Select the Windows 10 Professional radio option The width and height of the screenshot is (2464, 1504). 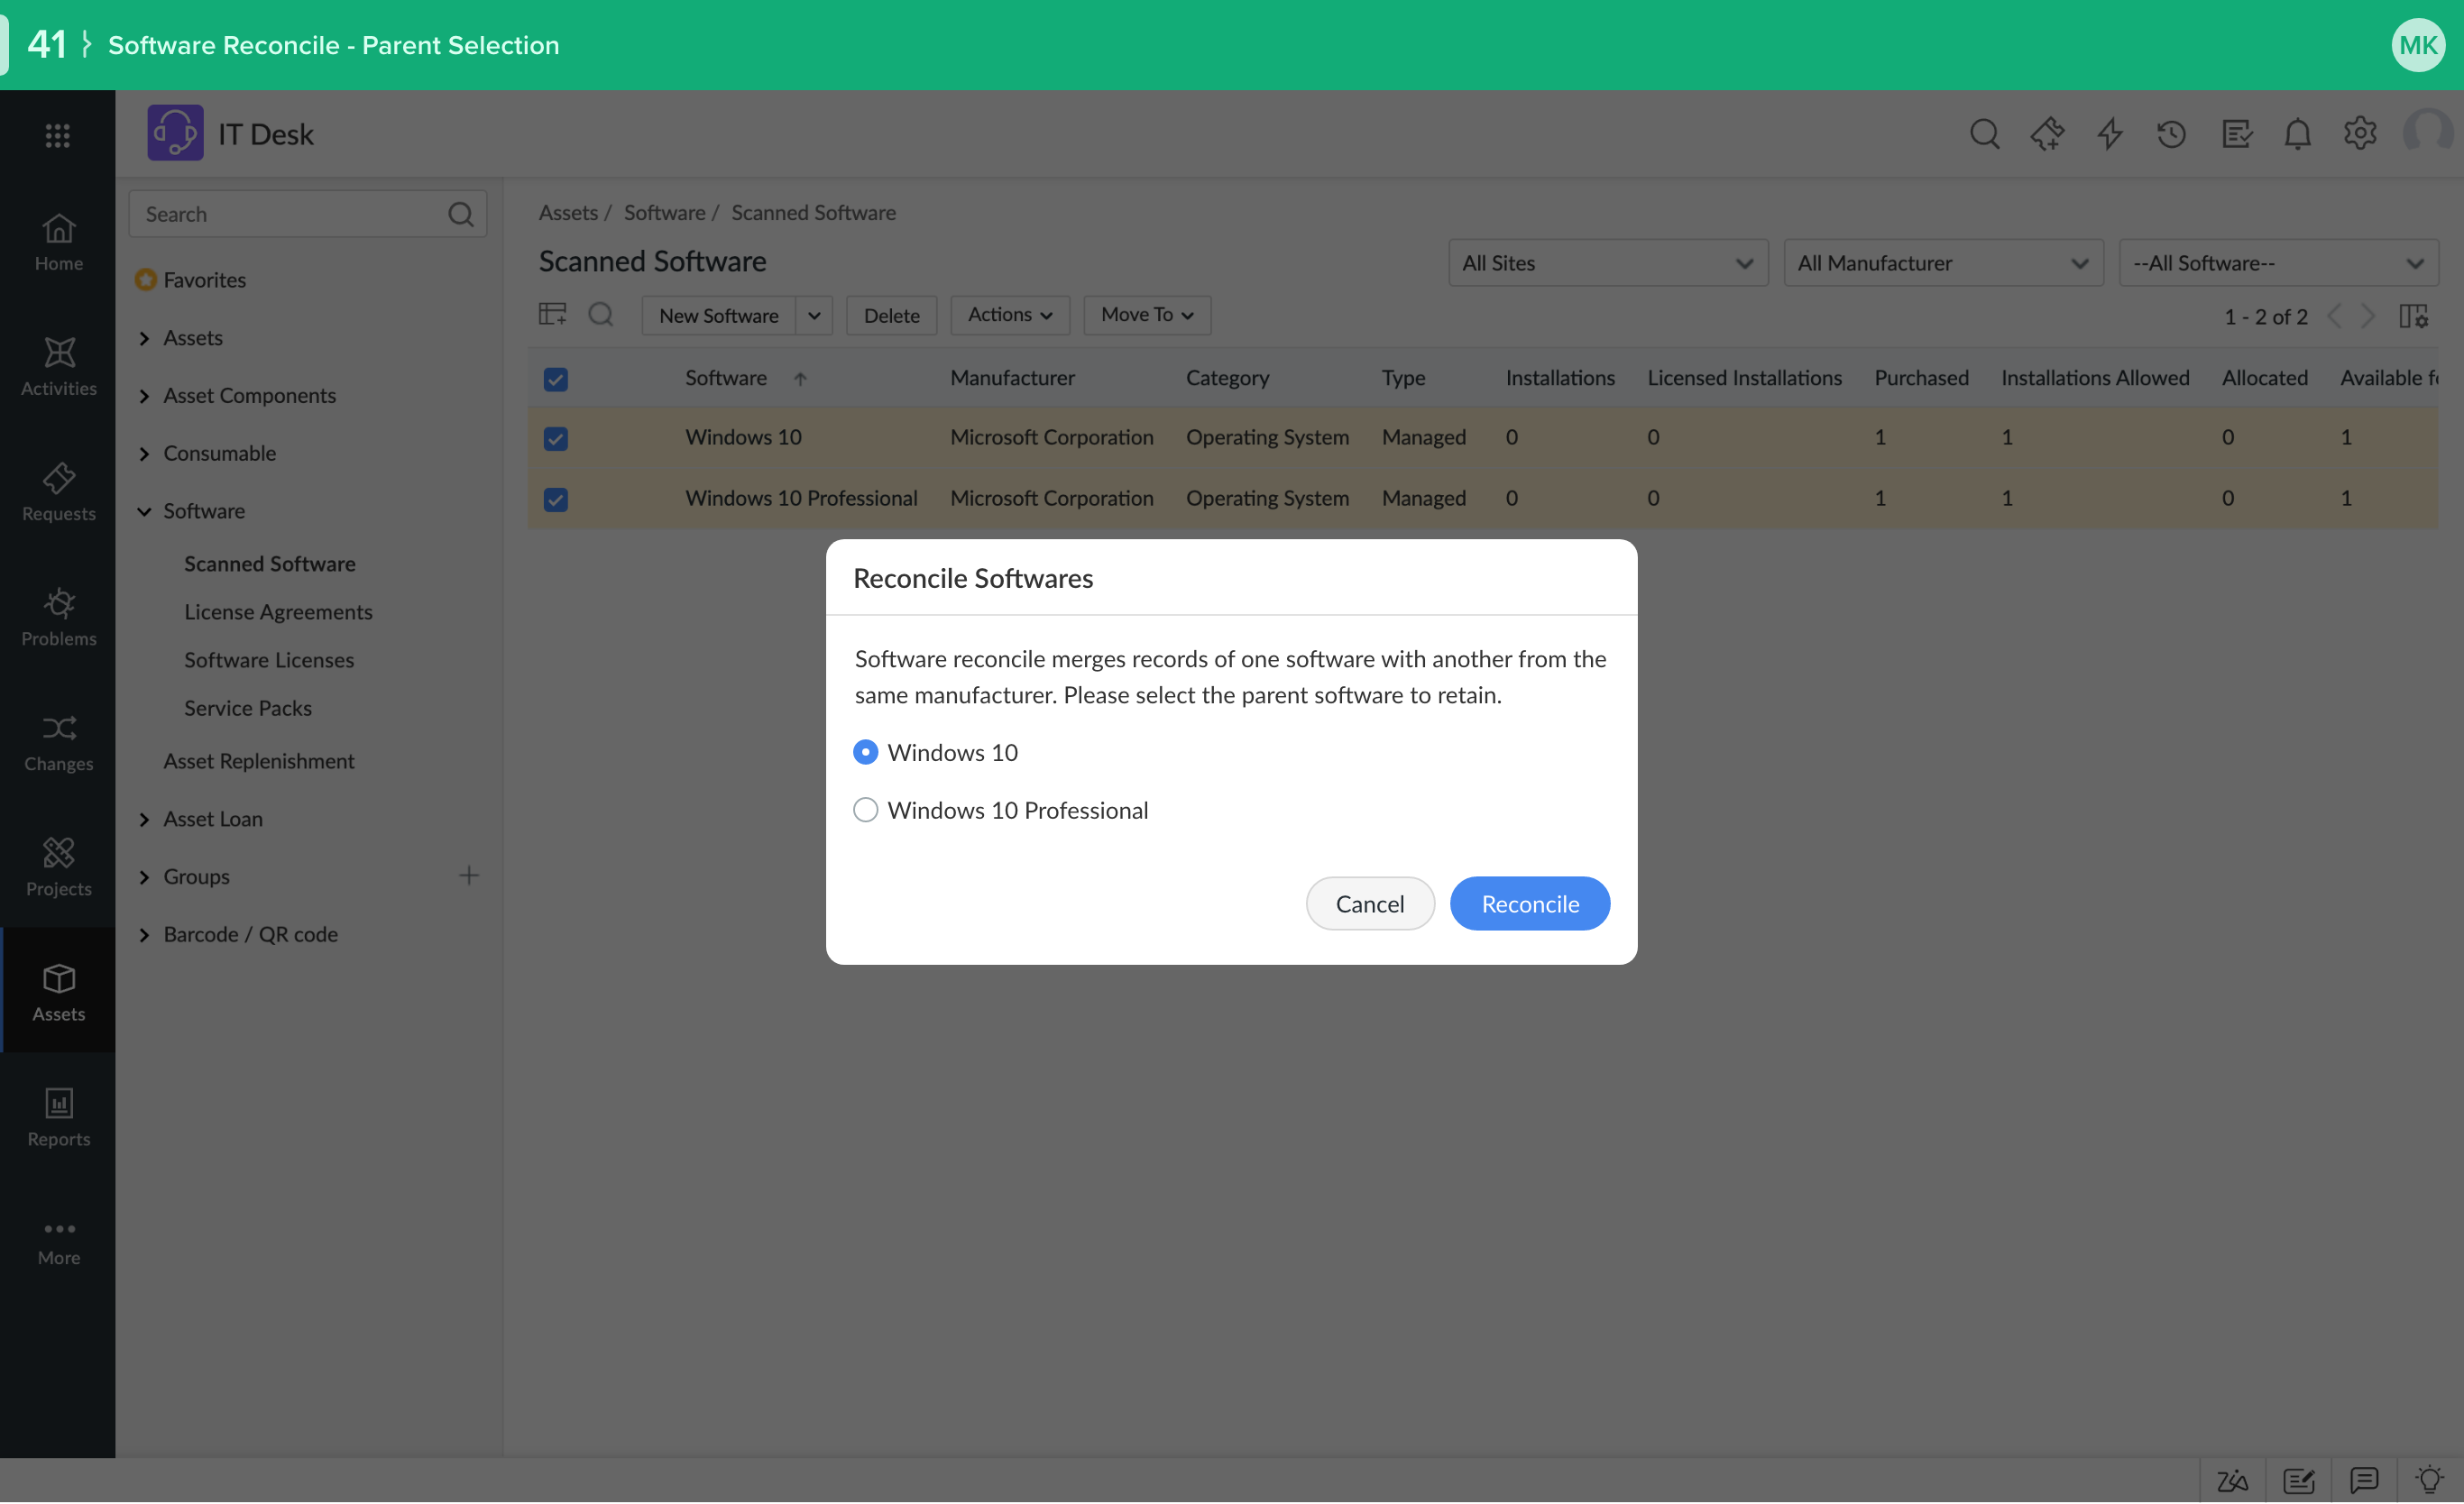coord(866,811)
